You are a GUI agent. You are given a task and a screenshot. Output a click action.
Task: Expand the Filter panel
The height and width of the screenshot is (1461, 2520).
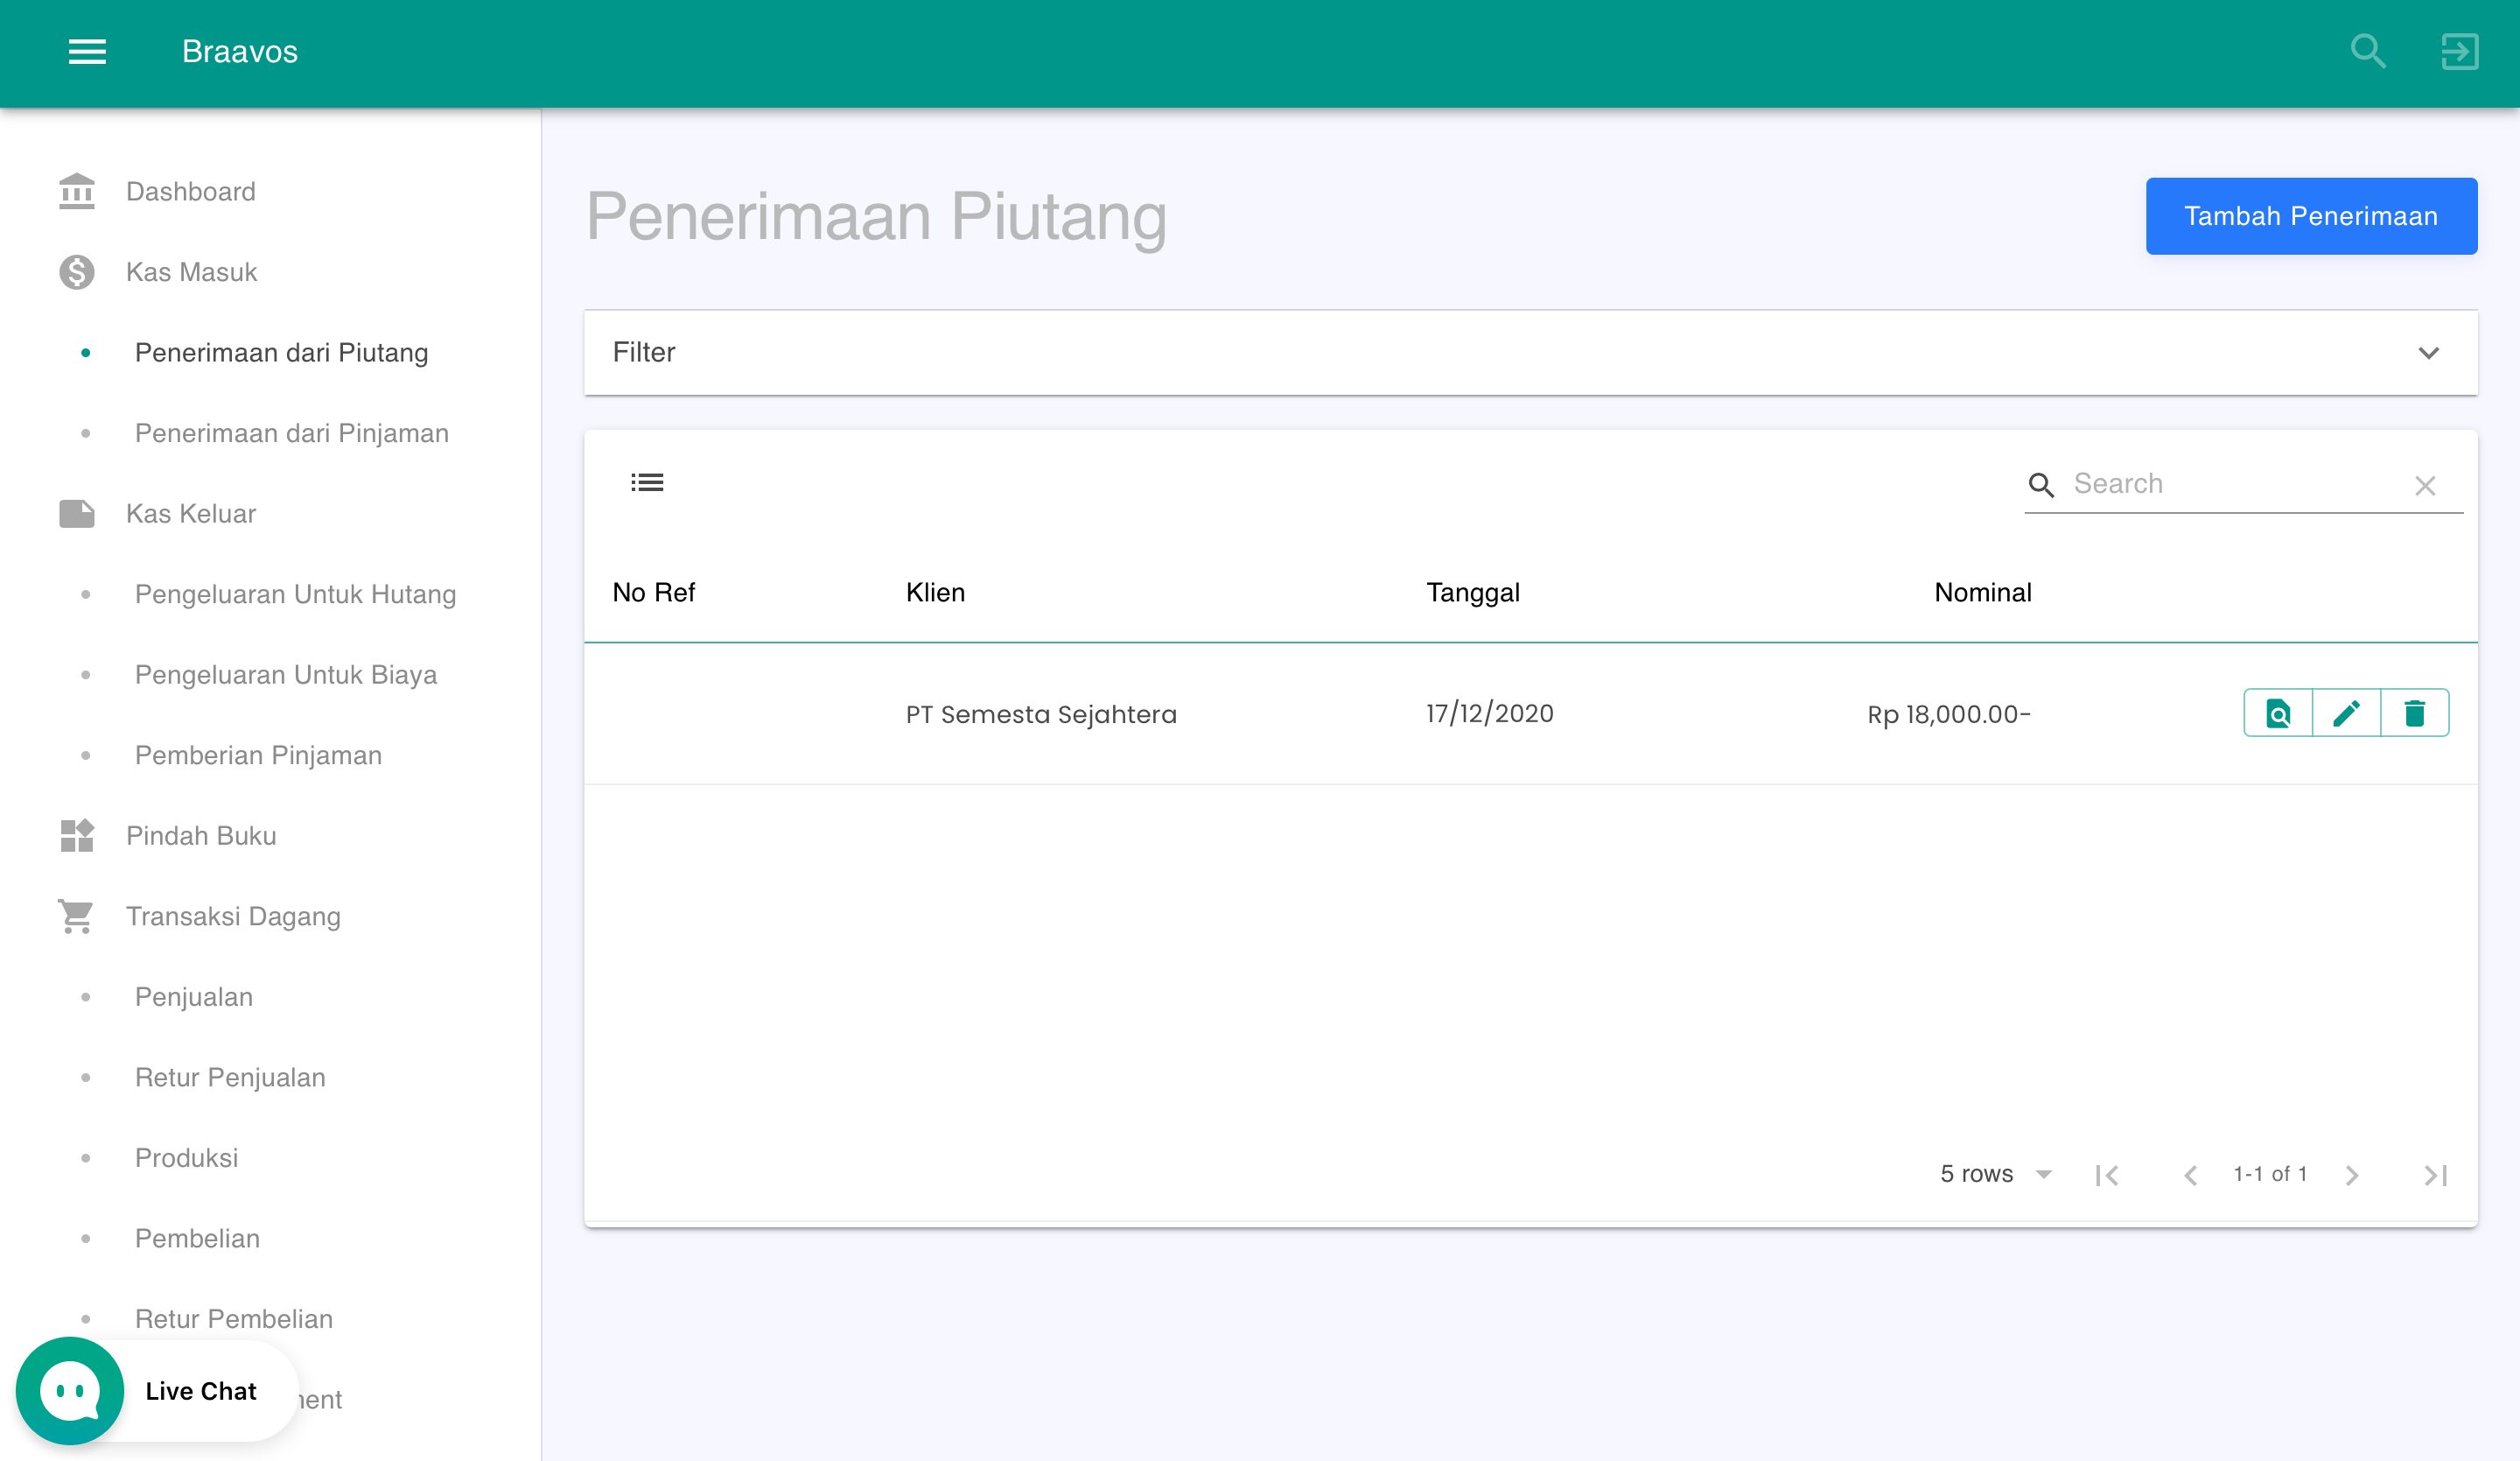pos(2430,352)
